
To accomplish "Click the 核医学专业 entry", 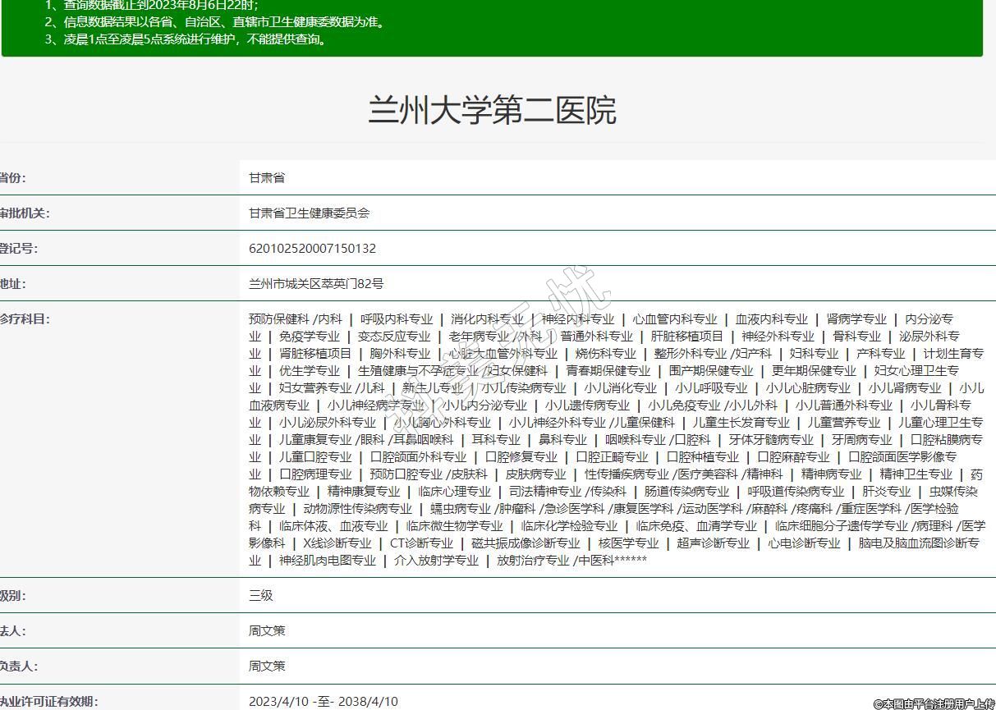I will pyautogui.click(x=628, y=543).
